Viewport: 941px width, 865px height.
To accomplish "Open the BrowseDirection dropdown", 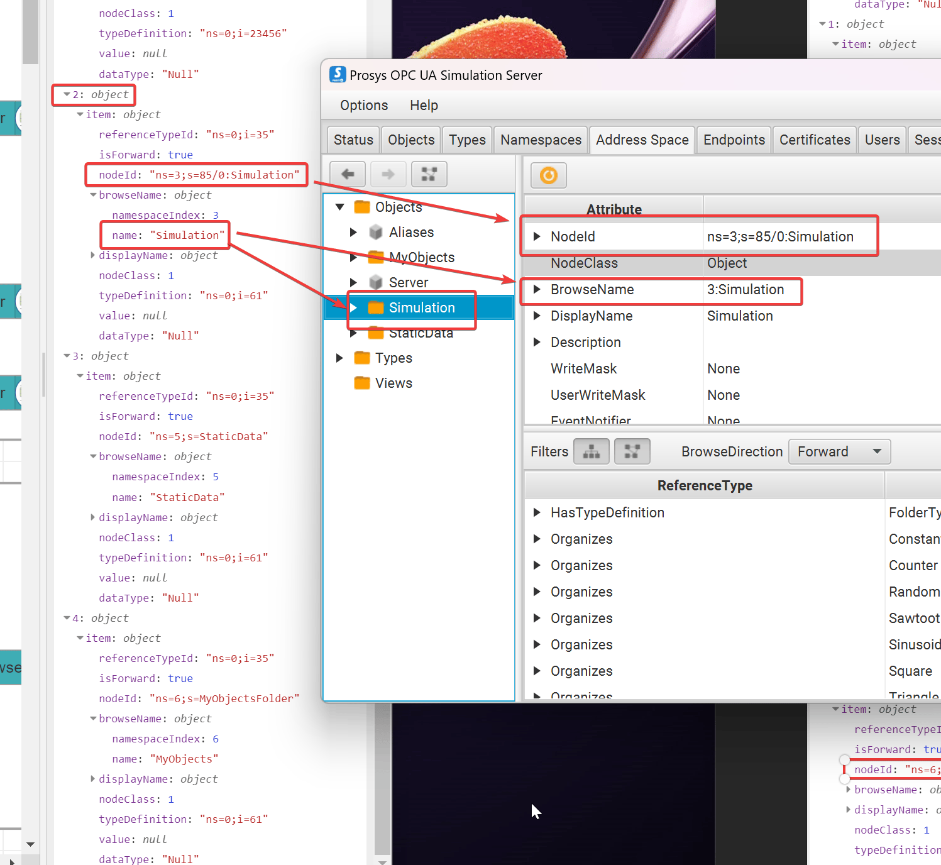I will [839, 451].
